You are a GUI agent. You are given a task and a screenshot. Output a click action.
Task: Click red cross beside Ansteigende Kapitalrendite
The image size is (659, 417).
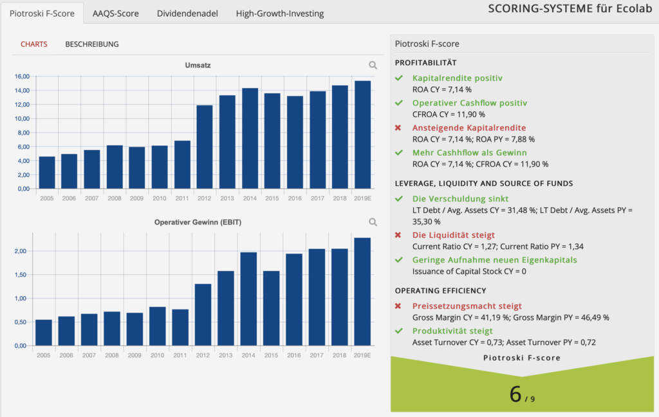(398, 127)
